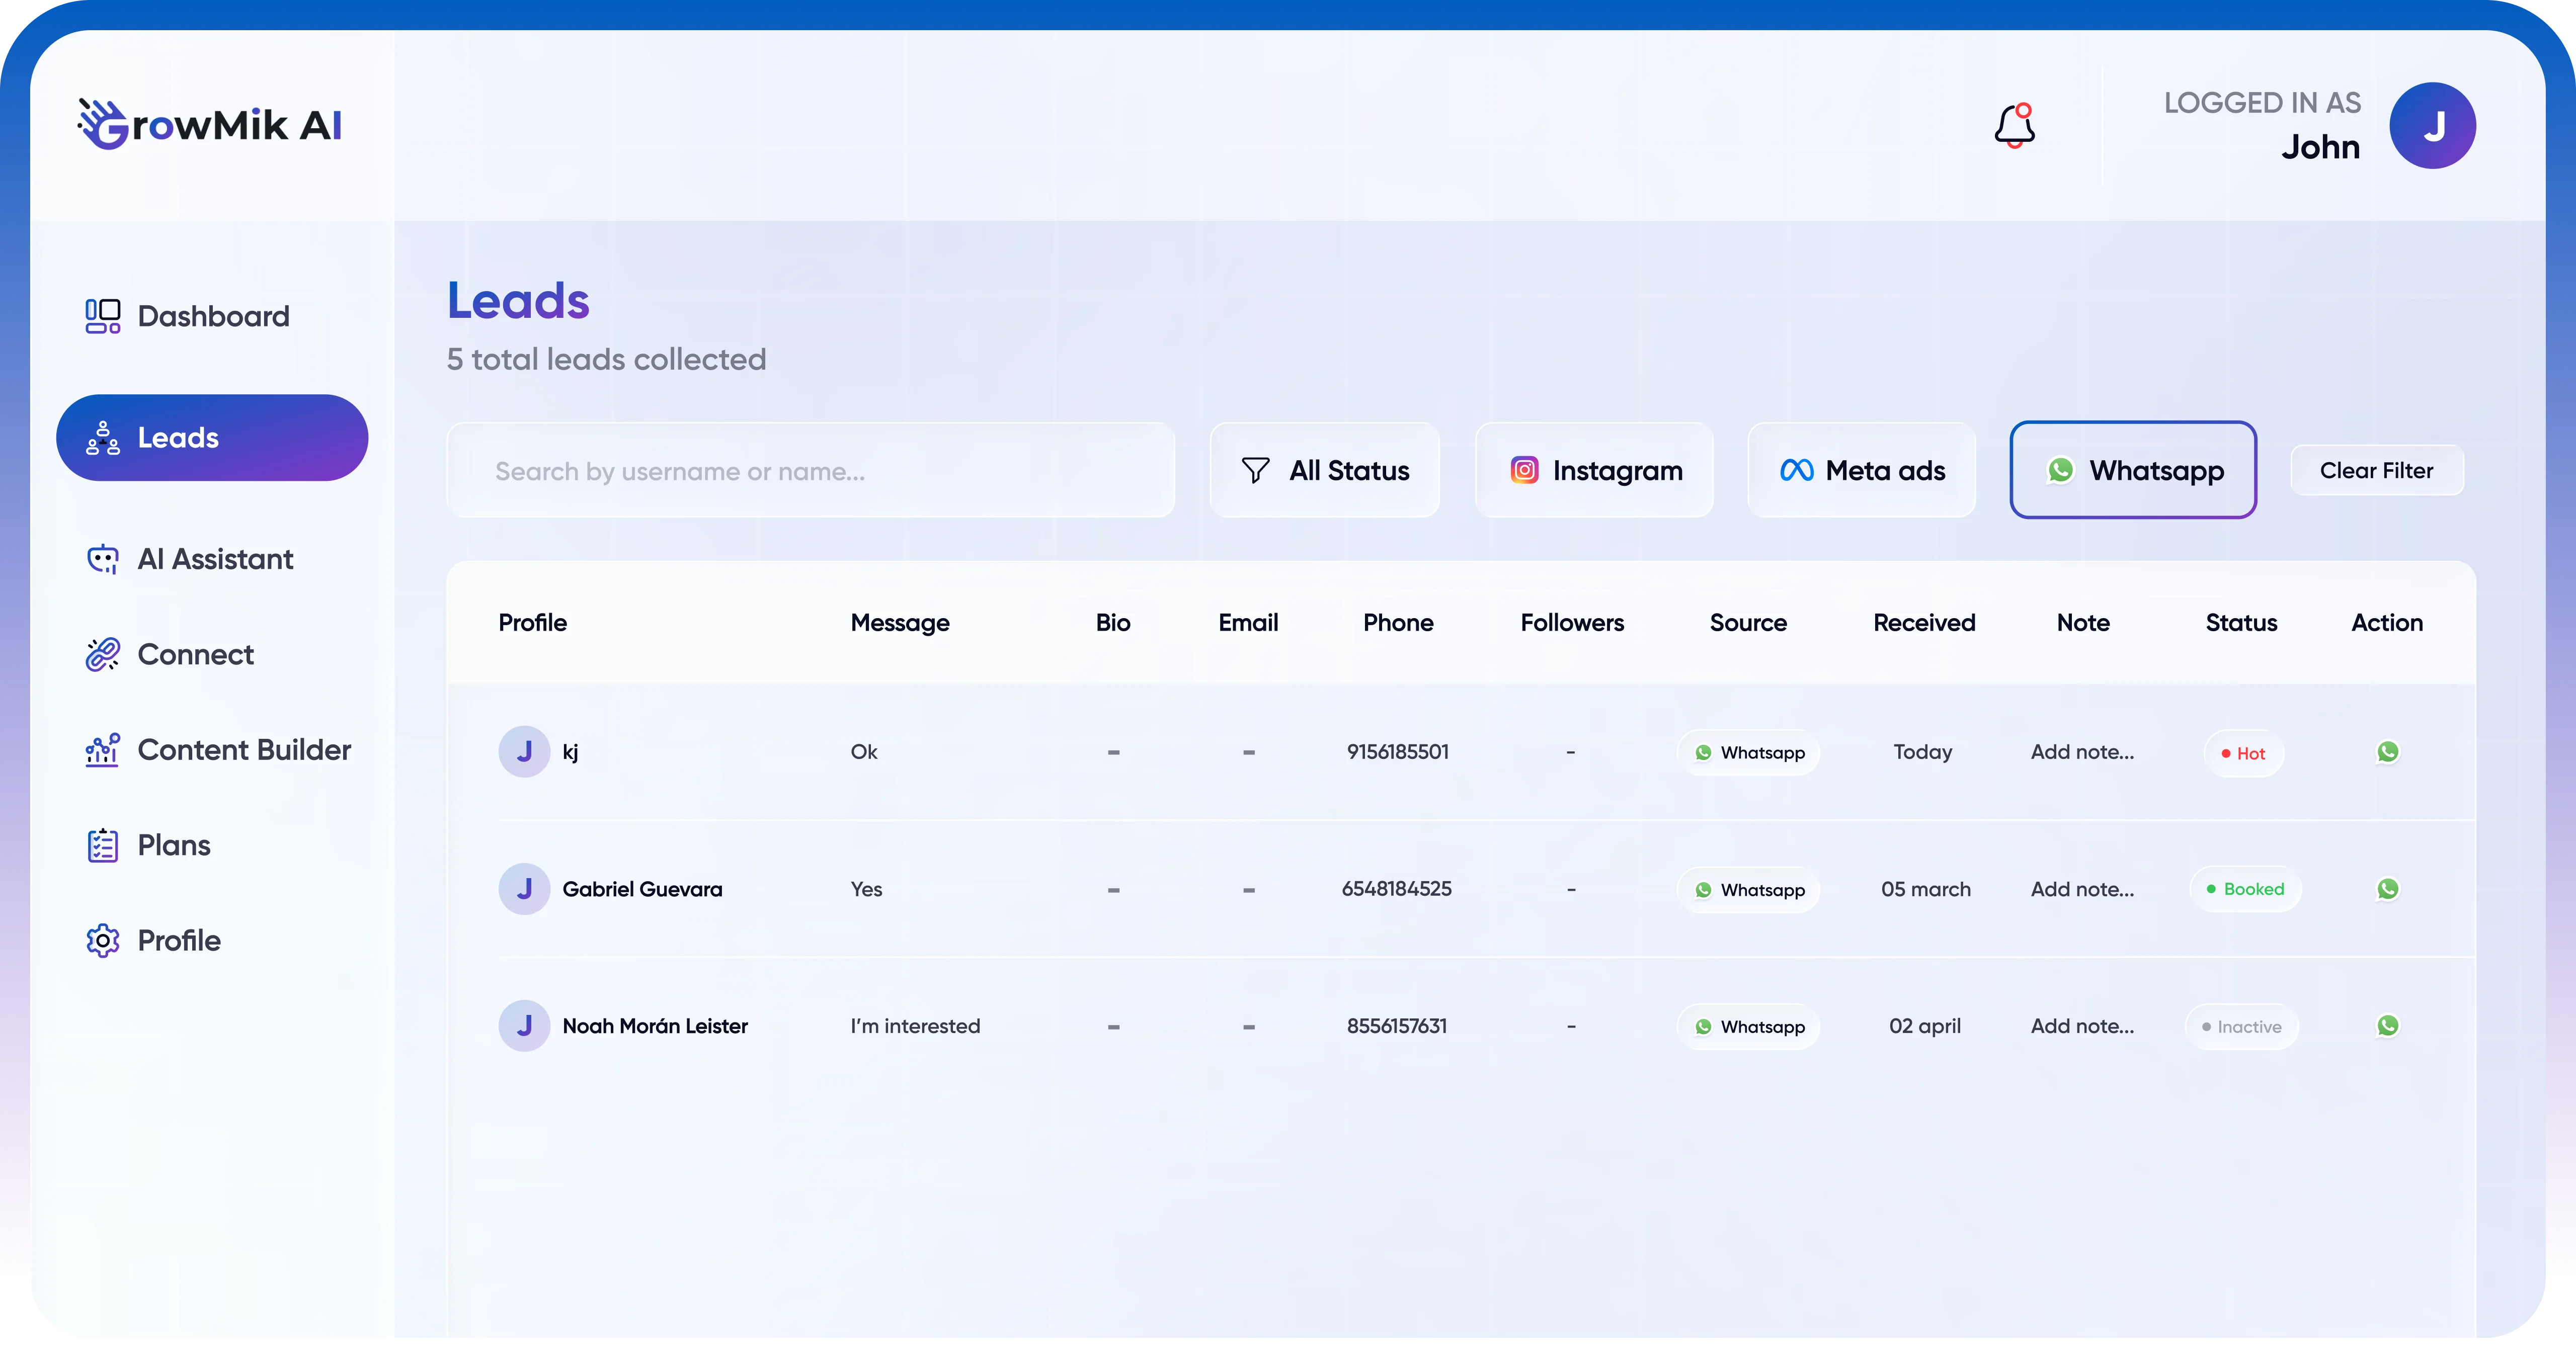Add note for Noah Morán Leister
Image resolution: width=2576 pixels, height=1368 pixels.
[2082, 1026]
